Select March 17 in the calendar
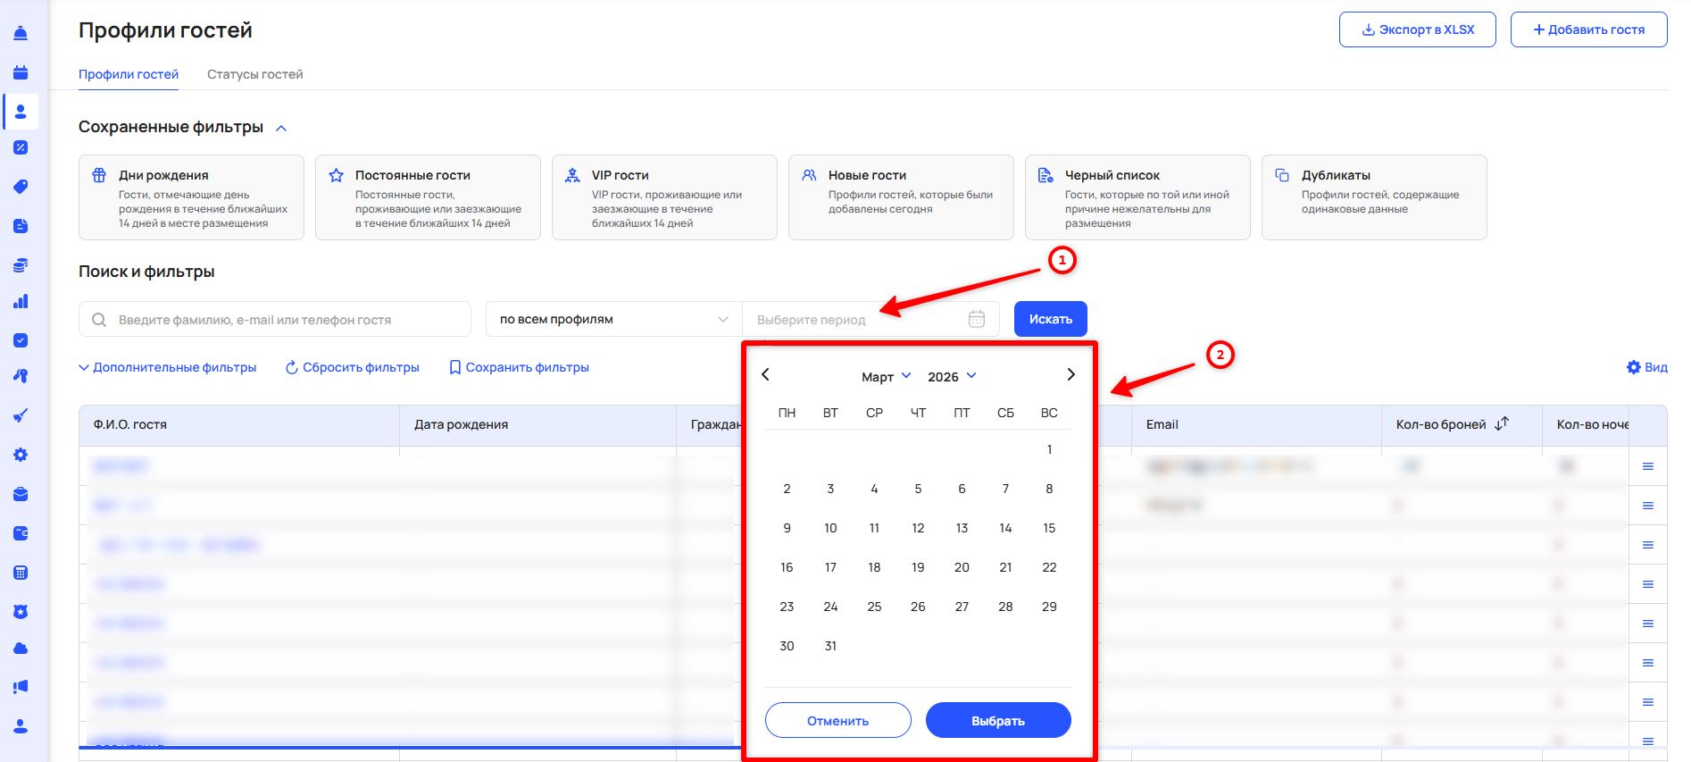Screen dimensions: 1691x762 click(x=830, y=567)
